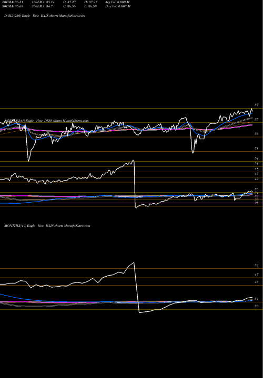Click the WEEKLY(241) chart title
Screen dimensions: 263x378
46,121
